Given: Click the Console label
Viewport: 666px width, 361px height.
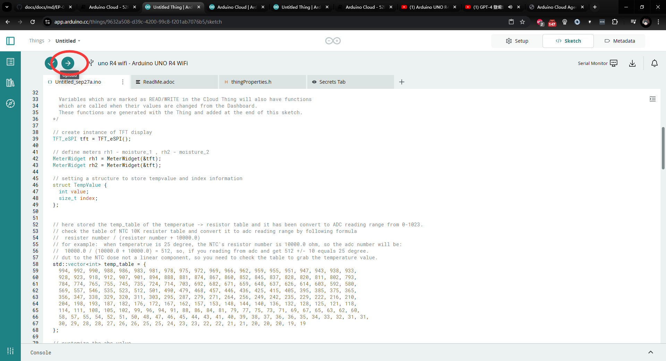Looking at the screenshot, I should pos(41,353).
